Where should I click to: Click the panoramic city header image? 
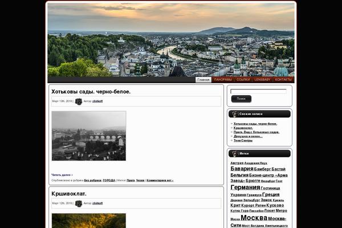171,40
